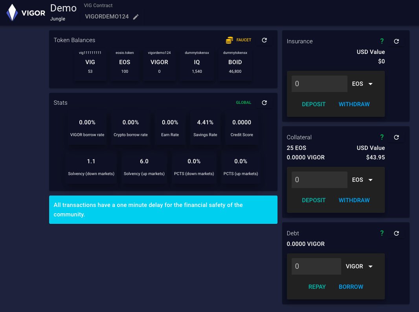Click the REPAY button

(317, 287)
